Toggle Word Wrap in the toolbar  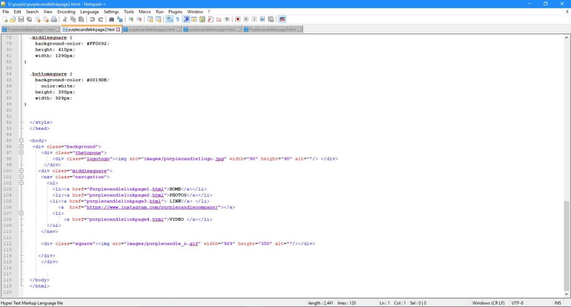pos(170,19)
